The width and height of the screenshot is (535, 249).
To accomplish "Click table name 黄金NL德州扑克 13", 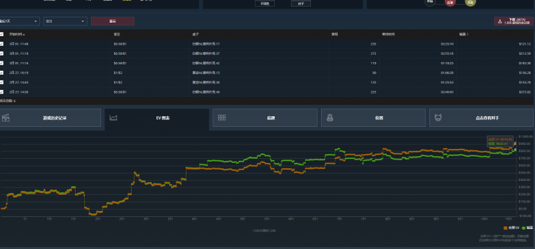I will pos(206,73).
